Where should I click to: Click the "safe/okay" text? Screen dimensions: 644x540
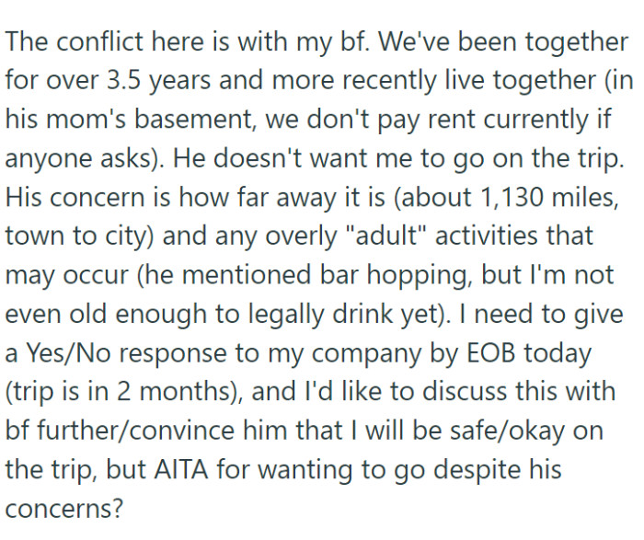point(493,430)
